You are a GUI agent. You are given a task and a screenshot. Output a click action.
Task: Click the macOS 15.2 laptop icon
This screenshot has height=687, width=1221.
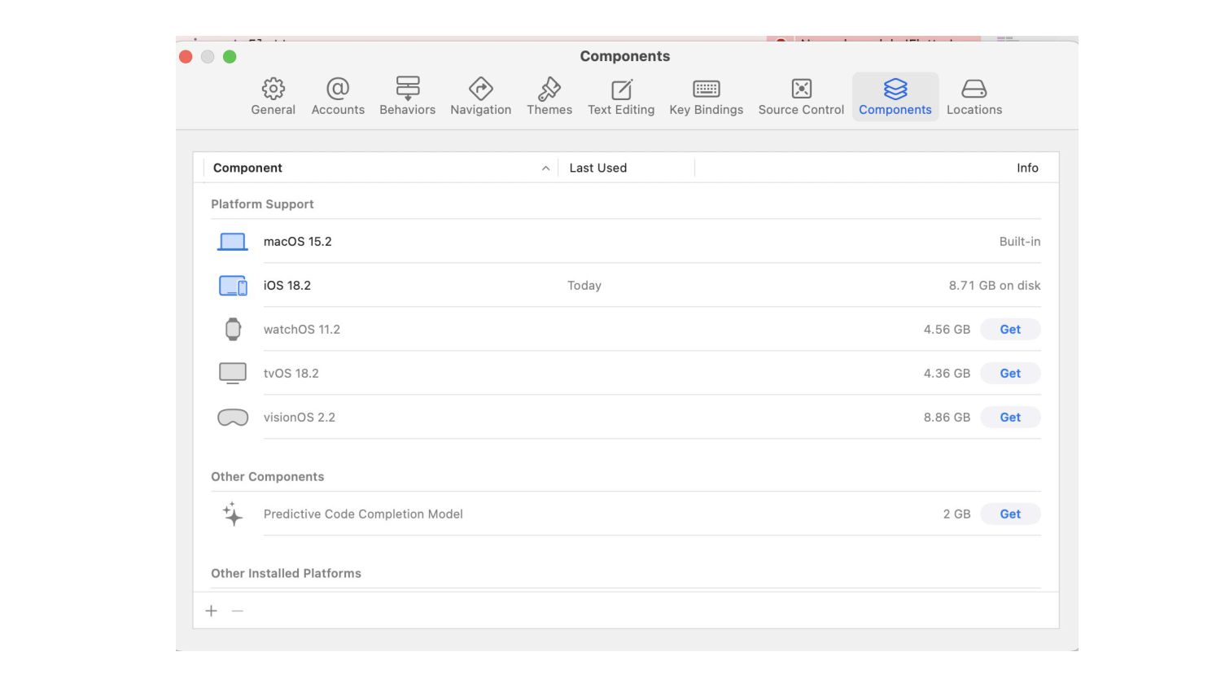coord(233,242)
